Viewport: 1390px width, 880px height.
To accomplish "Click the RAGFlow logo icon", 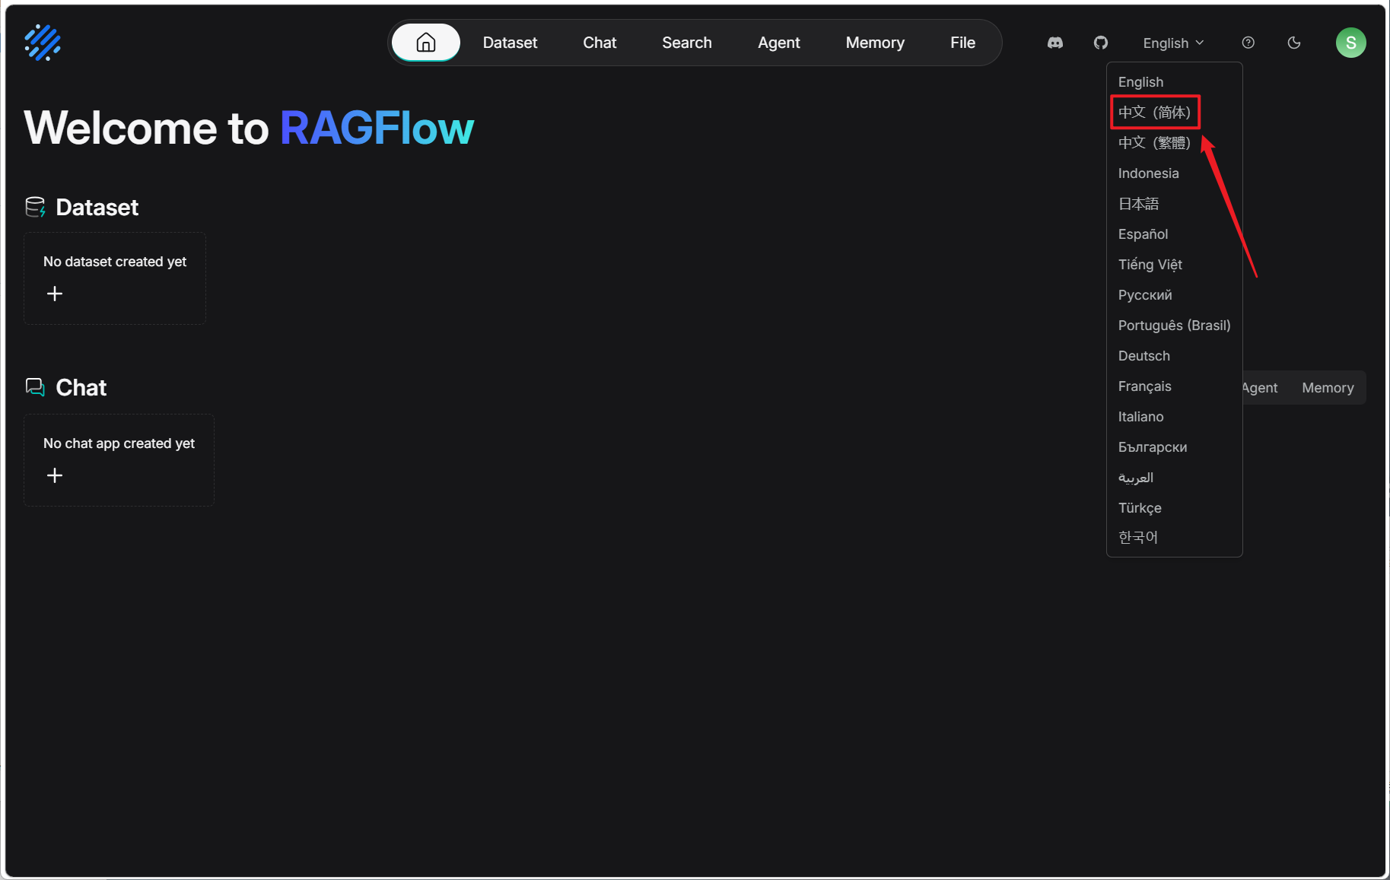I will pos(43,43).
